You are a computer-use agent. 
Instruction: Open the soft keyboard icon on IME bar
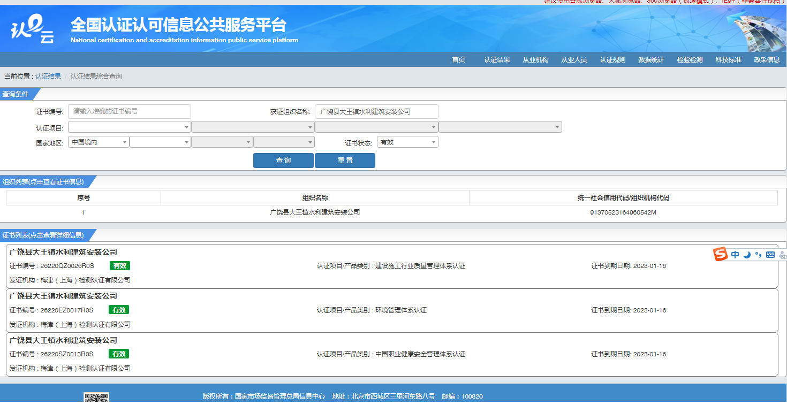point(770,255)
